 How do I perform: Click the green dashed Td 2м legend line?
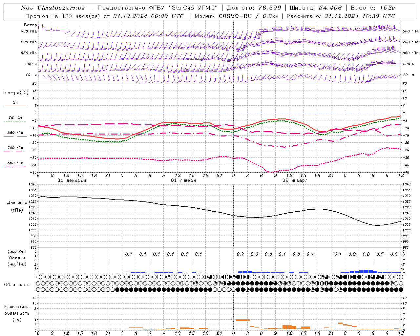click(x=14, y=121)
